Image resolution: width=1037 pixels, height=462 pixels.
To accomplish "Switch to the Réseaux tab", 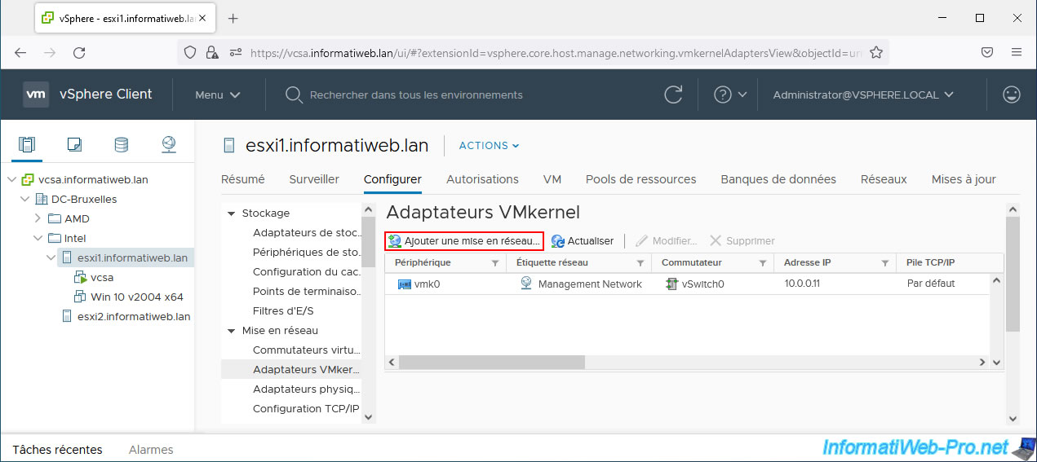I will [884, 179].
